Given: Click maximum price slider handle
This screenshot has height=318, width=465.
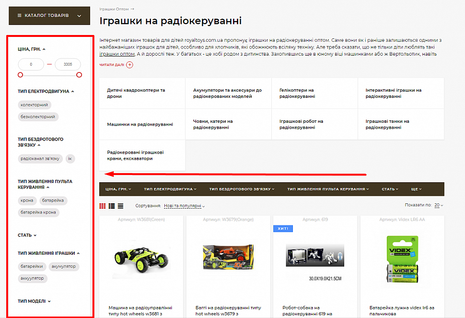Looking at the screenshot, I should point(79,75).
